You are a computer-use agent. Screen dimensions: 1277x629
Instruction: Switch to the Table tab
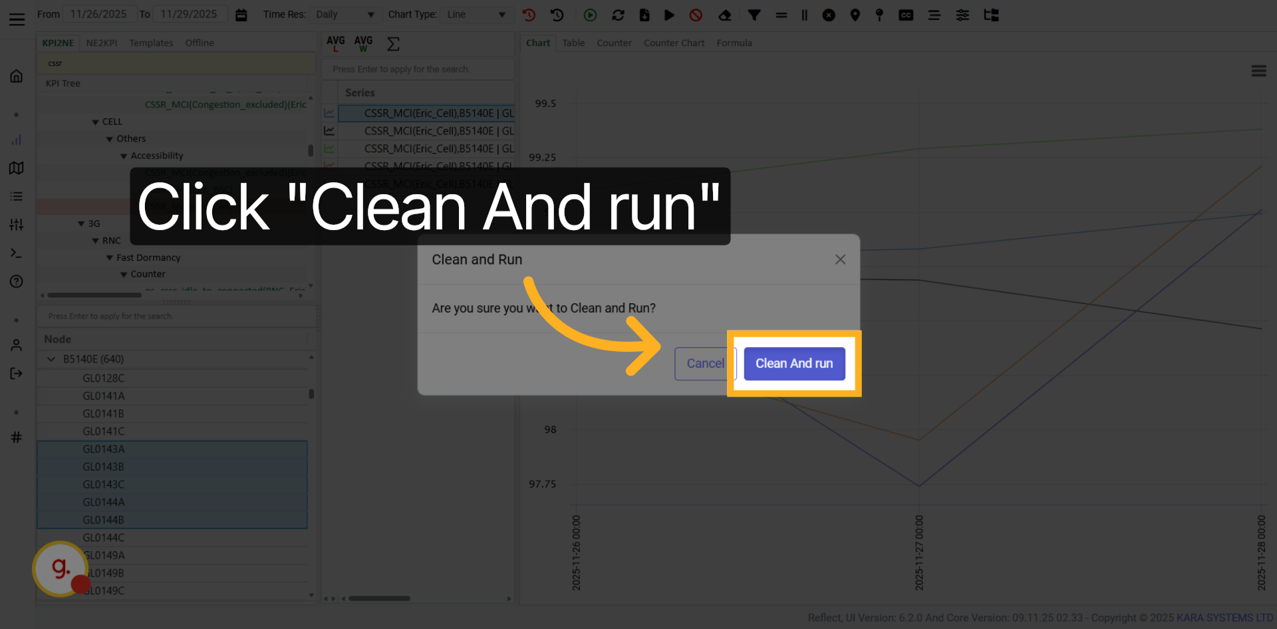573,43
